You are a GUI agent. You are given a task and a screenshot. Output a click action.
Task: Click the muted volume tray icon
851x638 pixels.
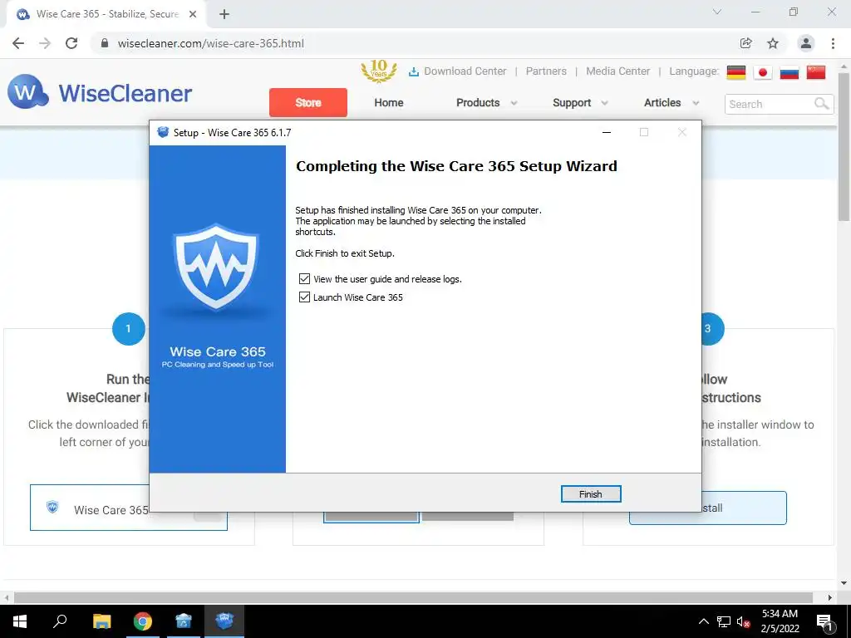click(744, 621)
